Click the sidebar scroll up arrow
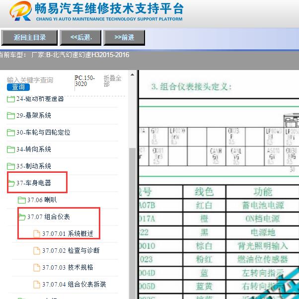Viewport: 299px width, 299px height. point(132,75)
